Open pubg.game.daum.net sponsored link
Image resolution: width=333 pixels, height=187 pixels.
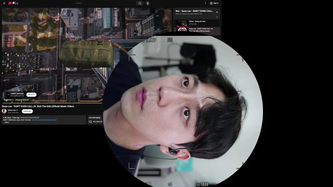[x=22, y=100]
